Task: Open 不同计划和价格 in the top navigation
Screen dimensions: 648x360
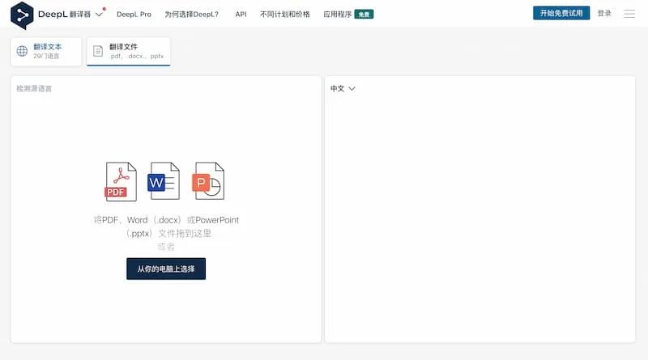Action: (x=284, y=15)
